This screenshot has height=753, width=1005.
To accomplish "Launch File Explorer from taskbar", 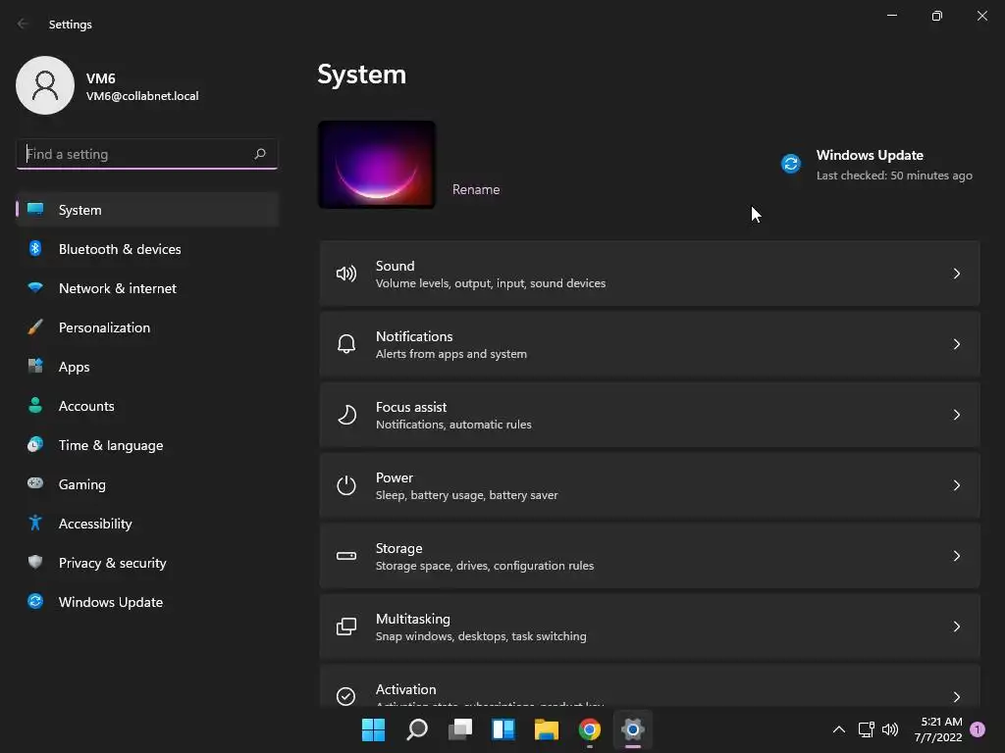I will point(546,729).
